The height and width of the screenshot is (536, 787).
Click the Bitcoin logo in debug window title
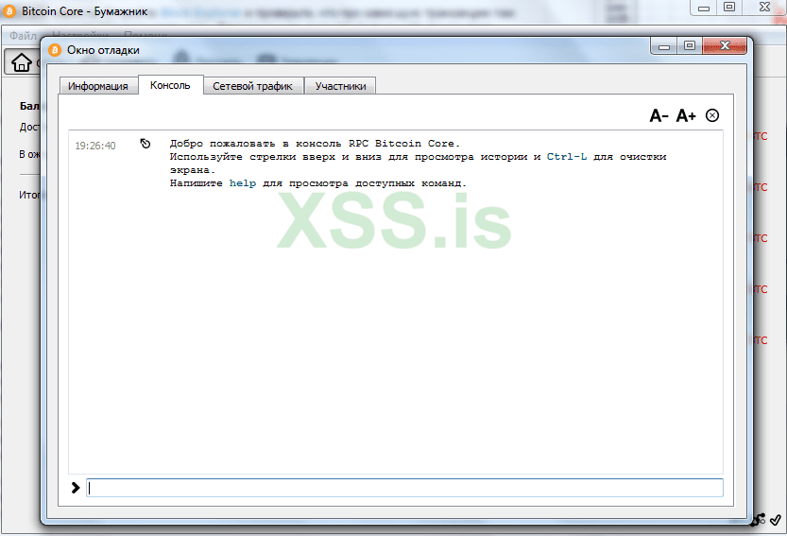pos(55,50)
